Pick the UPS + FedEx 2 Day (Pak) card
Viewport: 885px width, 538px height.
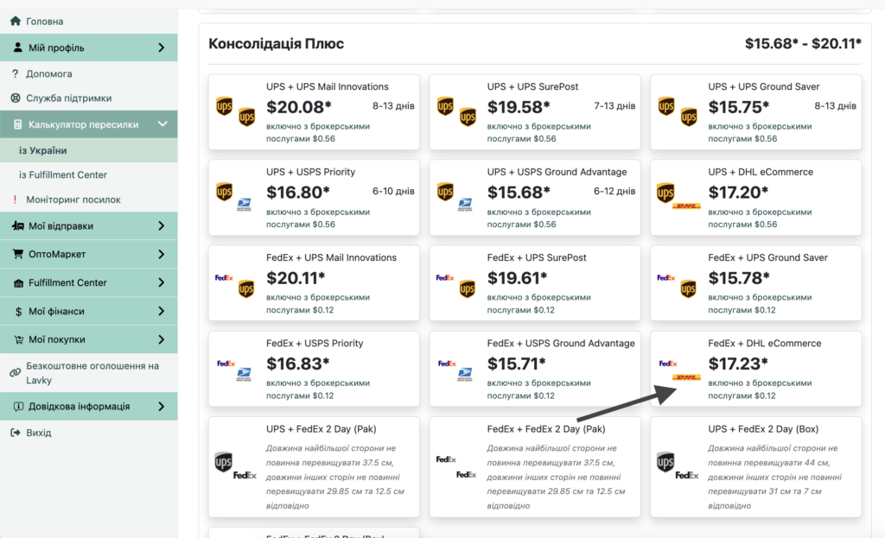click(314, 467)
